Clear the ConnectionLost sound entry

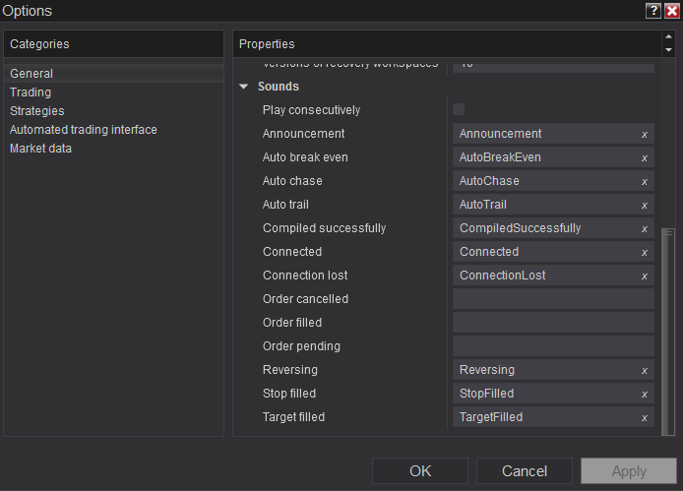coord(645,276)
